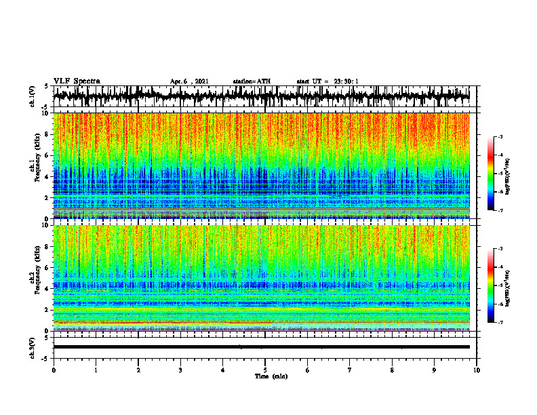Viewport: 537px width, 415px height.
Task: Click the ch.3 waveform "5" voltage tick
Action: 46,338
